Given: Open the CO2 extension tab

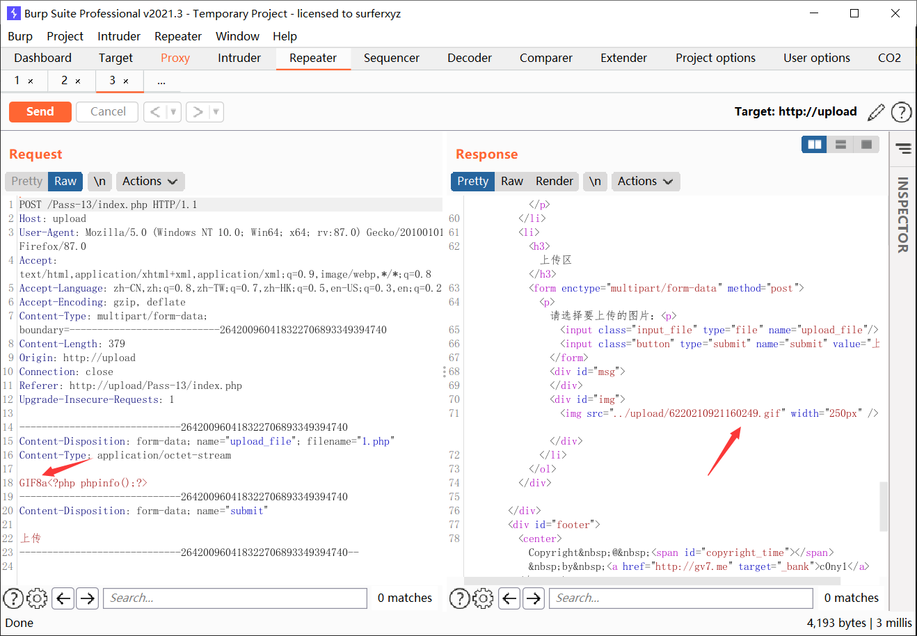Looking at the screenshot, I should (889, 58).
